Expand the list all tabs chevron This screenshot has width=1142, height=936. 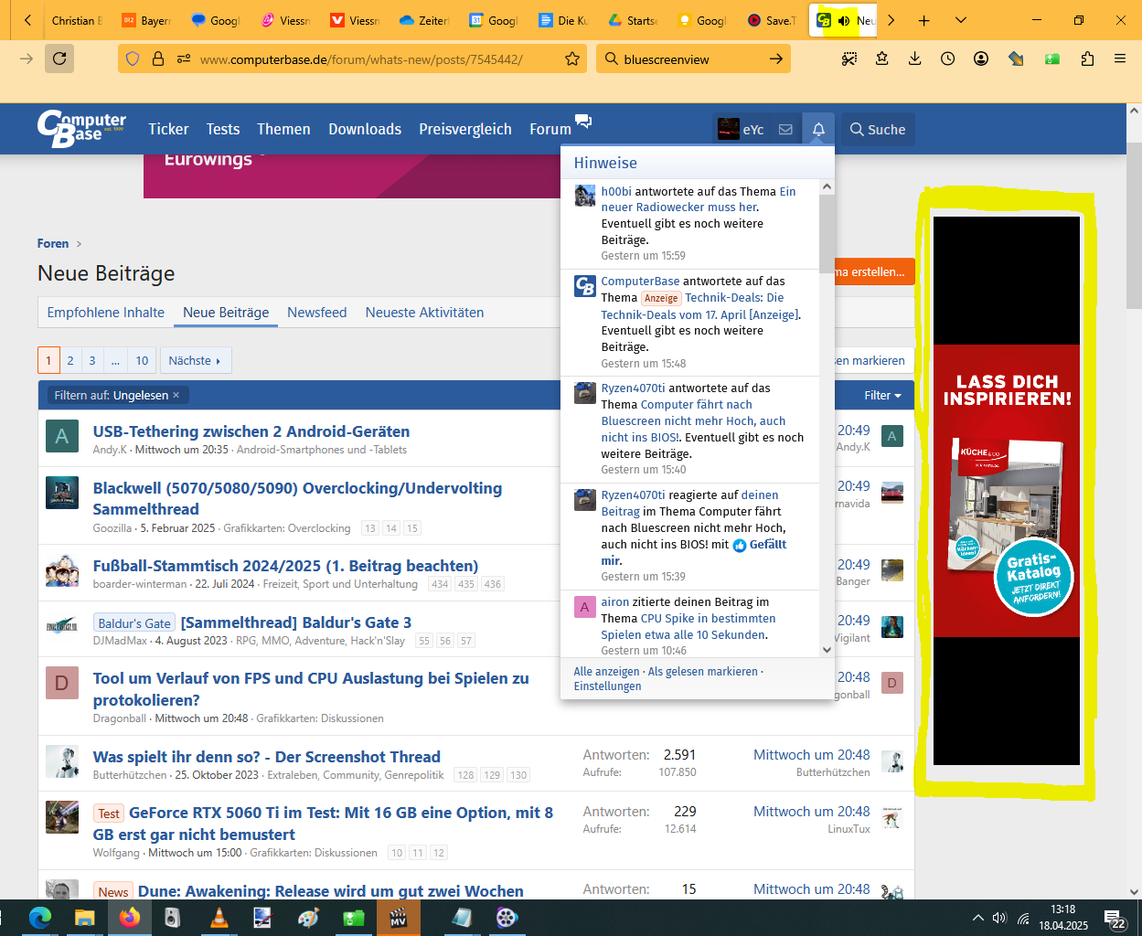tap(960, 20)
